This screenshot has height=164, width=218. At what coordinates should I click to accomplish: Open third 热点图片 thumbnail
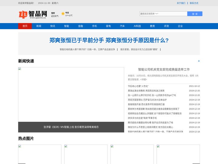pos(132,154)
